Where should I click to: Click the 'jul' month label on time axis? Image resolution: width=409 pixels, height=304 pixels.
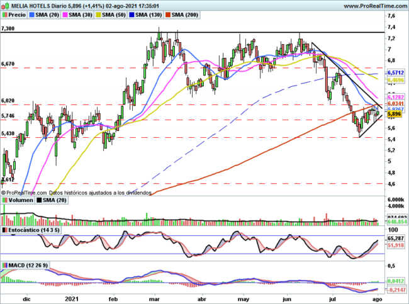coord(333,299)
